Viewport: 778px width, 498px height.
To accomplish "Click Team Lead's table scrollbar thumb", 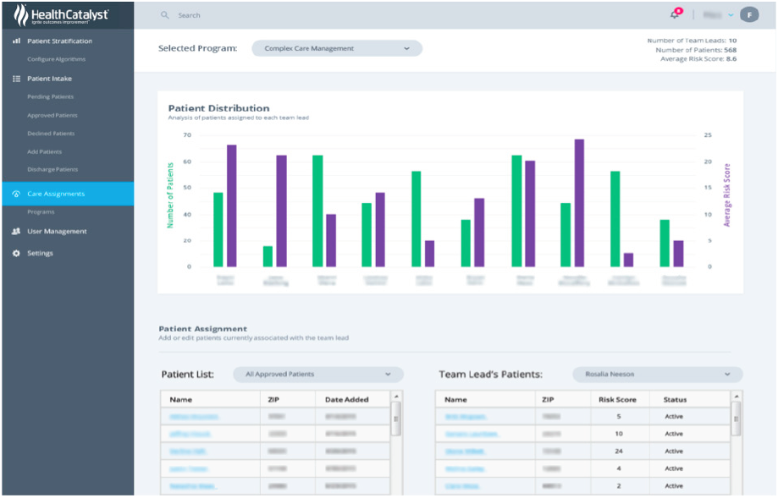I will [x=737, y=419].
